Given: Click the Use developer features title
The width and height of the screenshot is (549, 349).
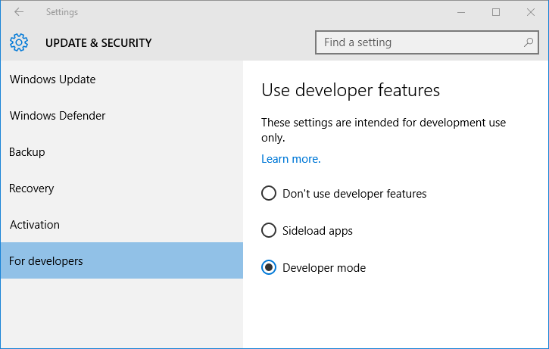Looking at the screenshot, I should 351,90.
